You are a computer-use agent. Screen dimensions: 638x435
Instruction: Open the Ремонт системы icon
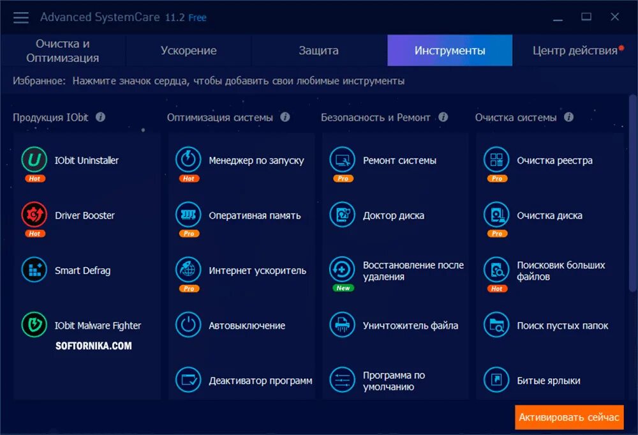342,159
